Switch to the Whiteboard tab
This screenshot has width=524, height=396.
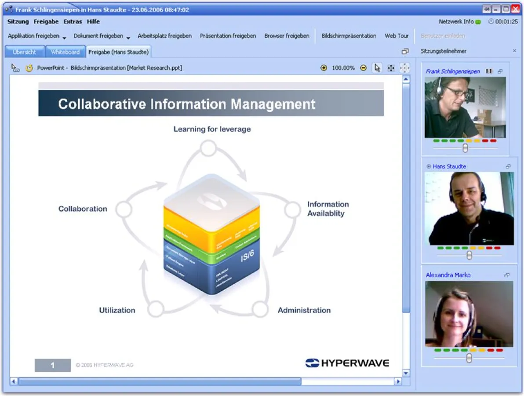click(65, 51)
